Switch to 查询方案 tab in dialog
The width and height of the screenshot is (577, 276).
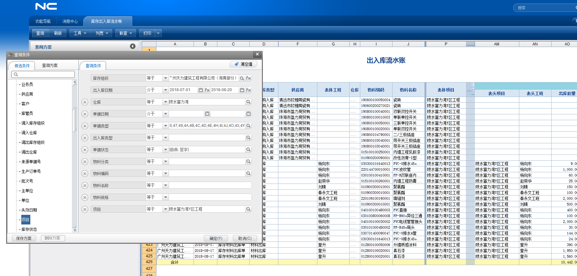click(x=50, y=65)
